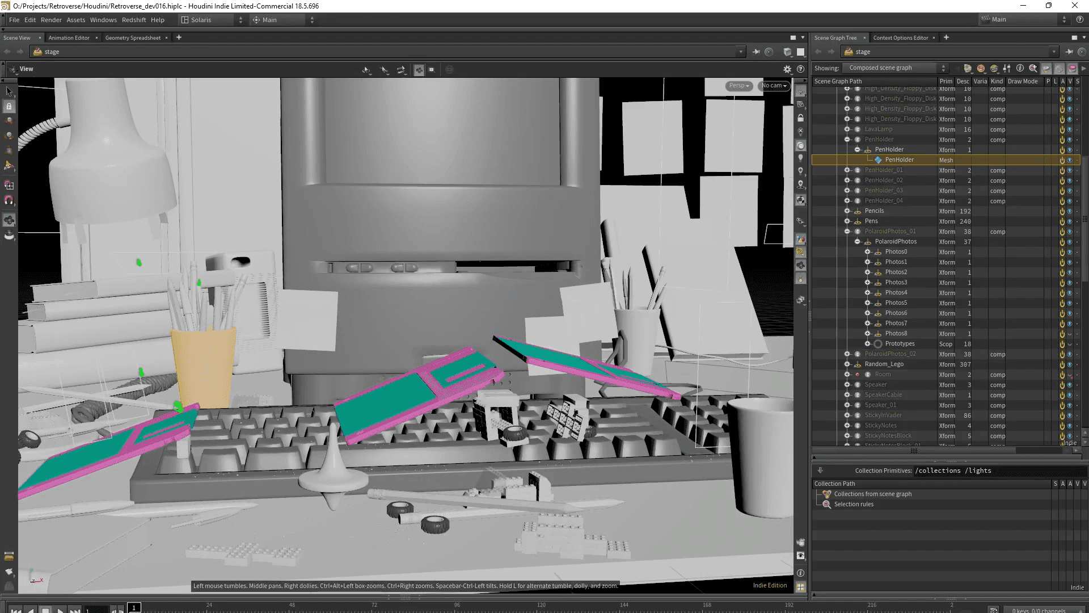This screenshot has height=613, width=1089.
Task: Switch to the Geometry Spreadsheet tab
Action: pos(133,38)
